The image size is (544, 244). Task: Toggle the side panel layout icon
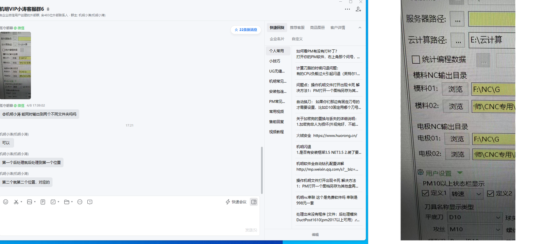point(254,202)
